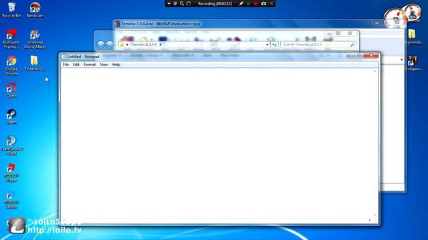428x240 pixels.
Task: Stop recording with the red button
Action: (x=255, y=3)
